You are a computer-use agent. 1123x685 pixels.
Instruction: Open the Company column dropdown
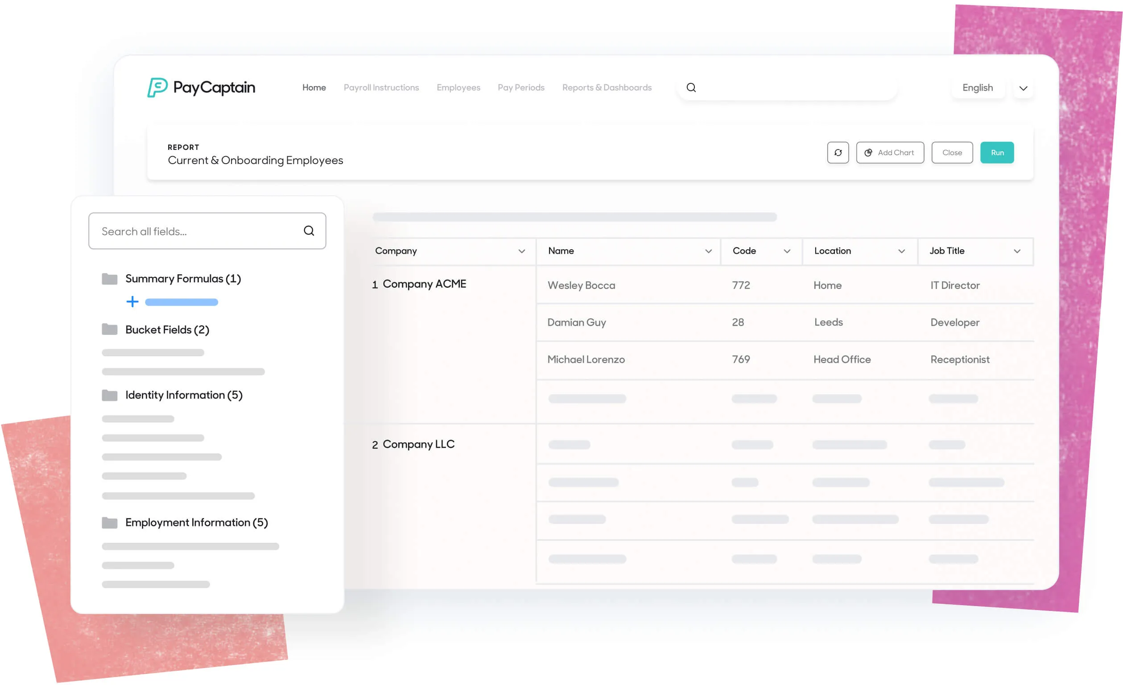coord(521,251)
